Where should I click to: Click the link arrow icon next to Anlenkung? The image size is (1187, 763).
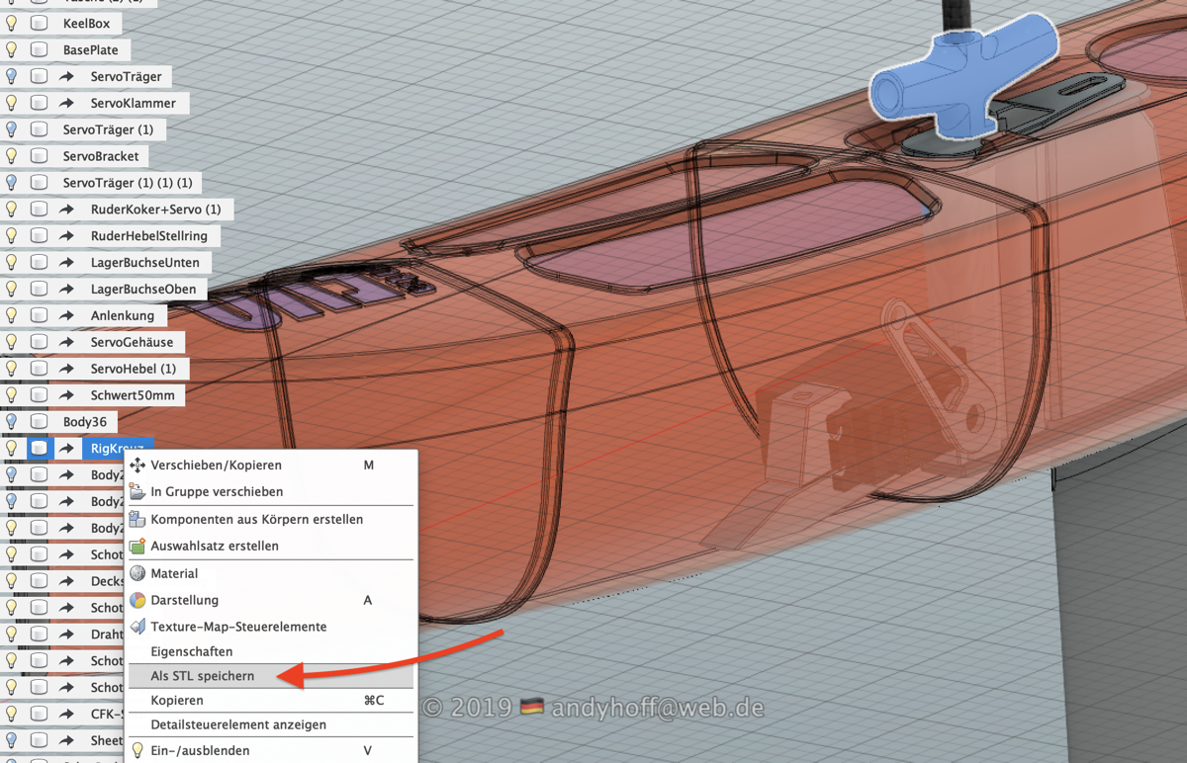point(67,315)
